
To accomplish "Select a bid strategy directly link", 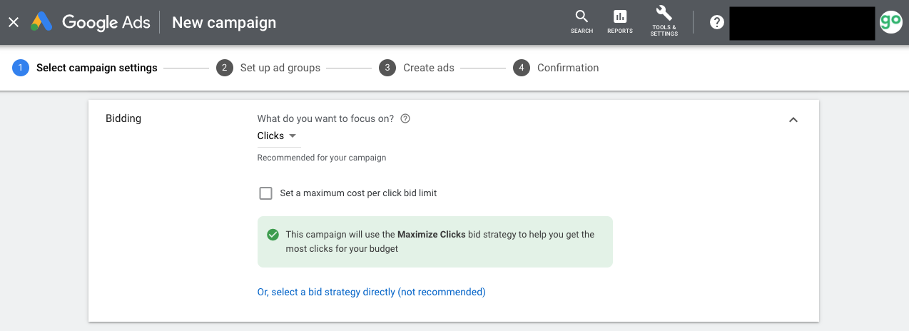I will (371, 292).
